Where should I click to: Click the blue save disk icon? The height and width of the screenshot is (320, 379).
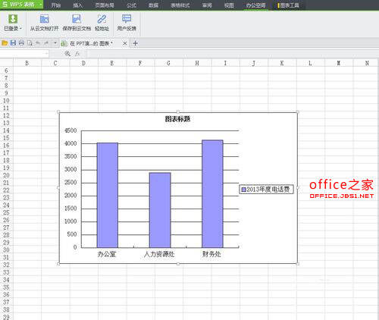pyautogui.click(x=13, y=43)
